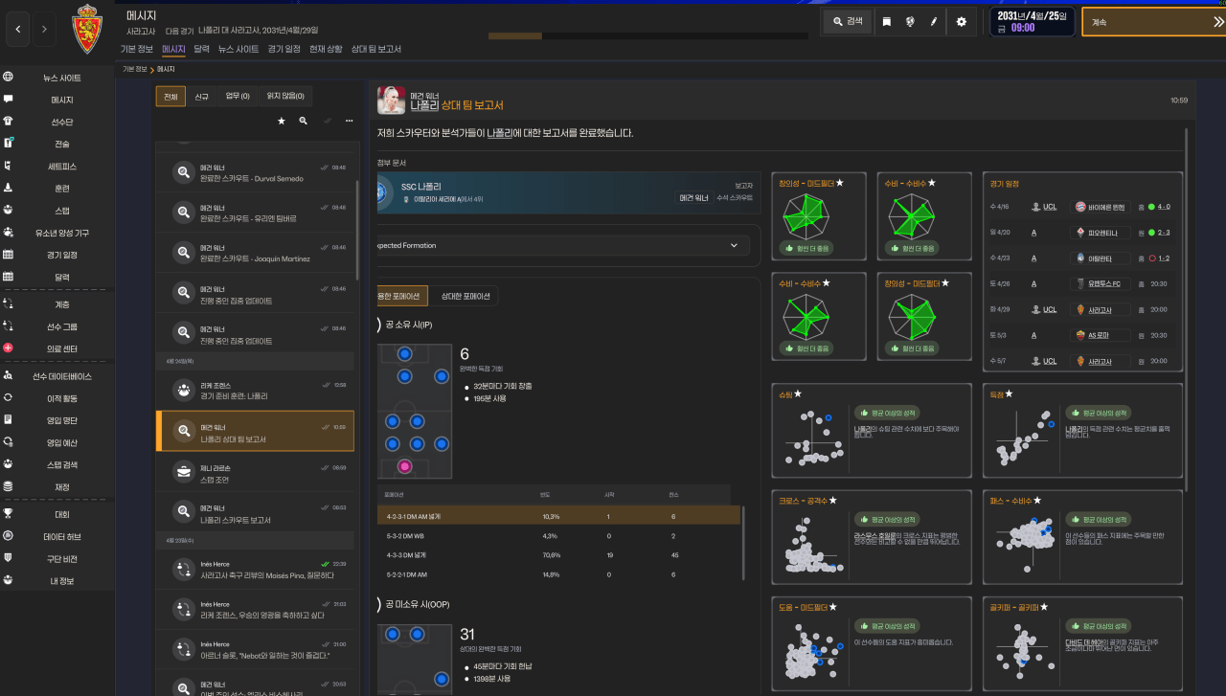This screenshot has height=696, width=1226.
Task: Open the globe icon in the top toolbar
Action: click(910, 21)
